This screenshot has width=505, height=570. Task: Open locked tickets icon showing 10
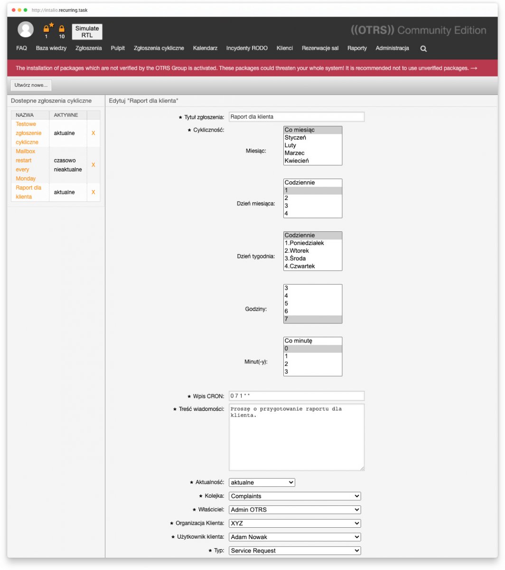(62, 32)
